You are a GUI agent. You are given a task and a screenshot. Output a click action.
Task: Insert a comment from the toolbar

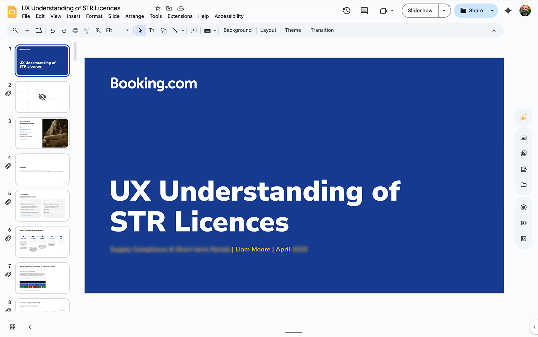[193, 30]
